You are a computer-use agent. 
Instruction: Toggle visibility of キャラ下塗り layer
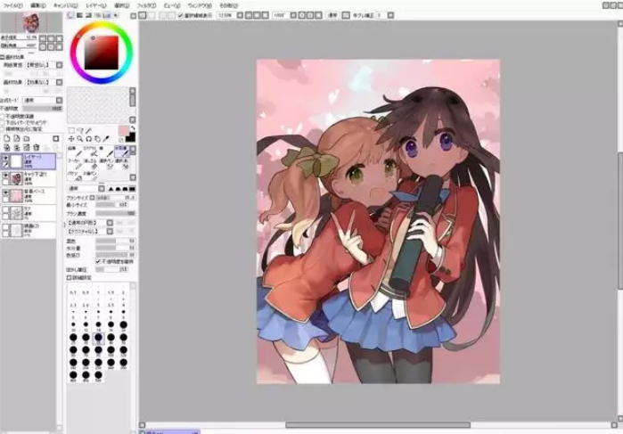[5, 176]
